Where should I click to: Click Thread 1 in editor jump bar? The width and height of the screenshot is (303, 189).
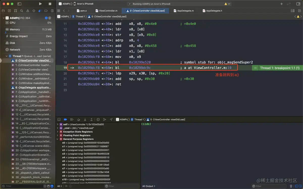pos(79,16)
